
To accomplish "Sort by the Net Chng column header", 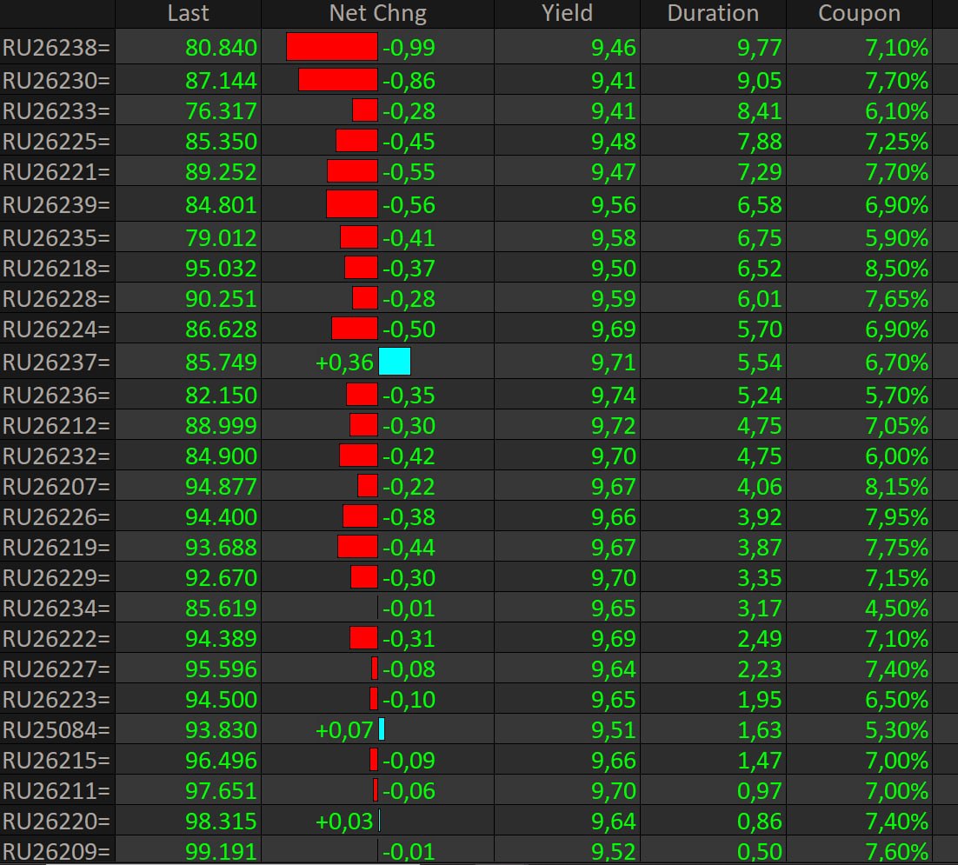I will (377, 13).
